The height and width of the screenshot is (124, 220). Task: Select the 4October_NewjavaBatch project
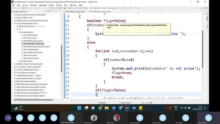pyautogui.click(x=26, y=81)
